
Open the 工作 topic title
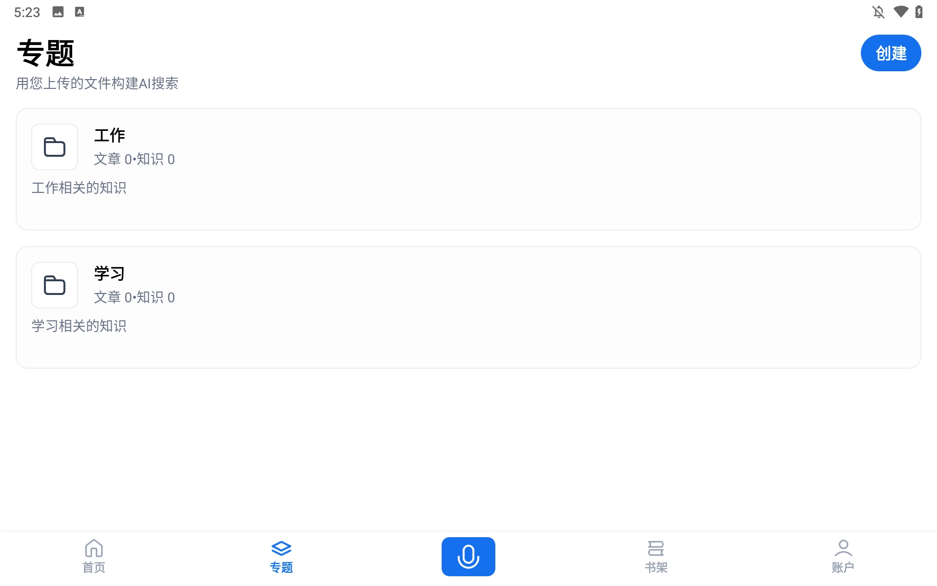[x=110, y=135]
